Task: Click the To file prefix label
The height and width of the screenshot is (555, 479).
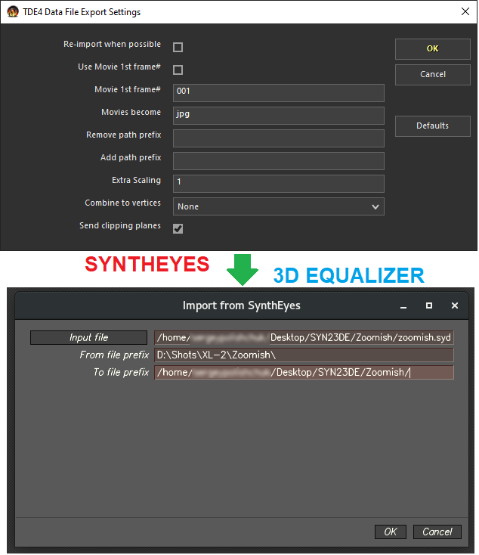Action: [x=122, y=372]
